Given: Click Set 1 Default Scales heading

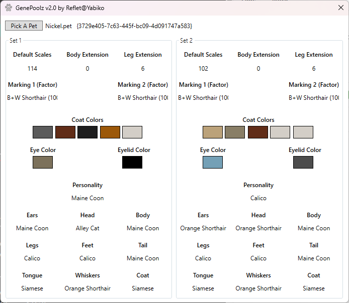Looking at the screenshot, I should (32, 55).
